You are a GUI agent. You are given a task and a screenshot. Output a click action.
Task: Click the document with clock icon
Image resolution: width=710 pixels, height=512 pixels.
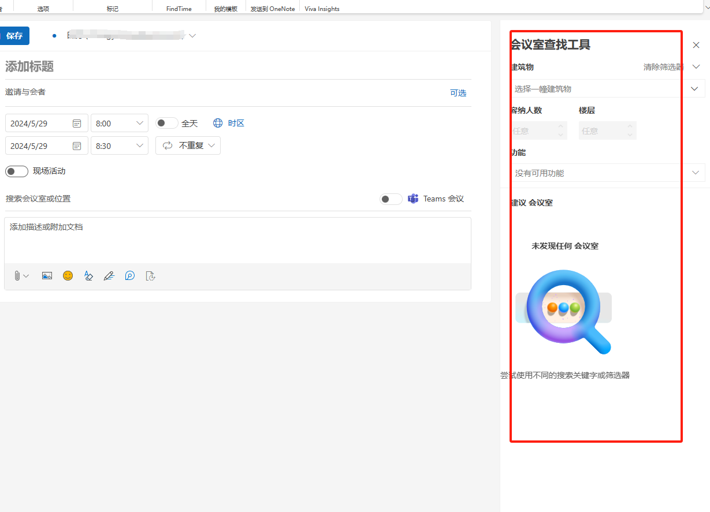point(150,276)
